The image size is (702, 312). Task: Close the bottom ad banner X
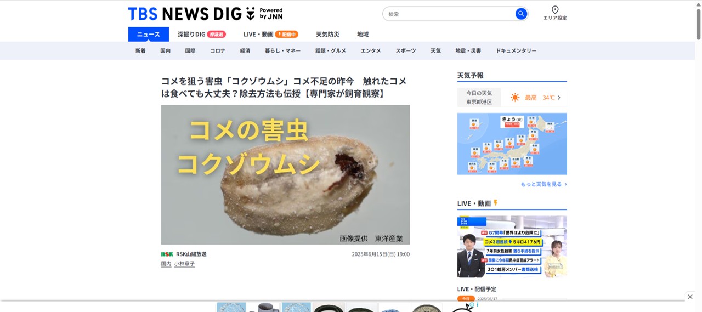coord(690,297)
